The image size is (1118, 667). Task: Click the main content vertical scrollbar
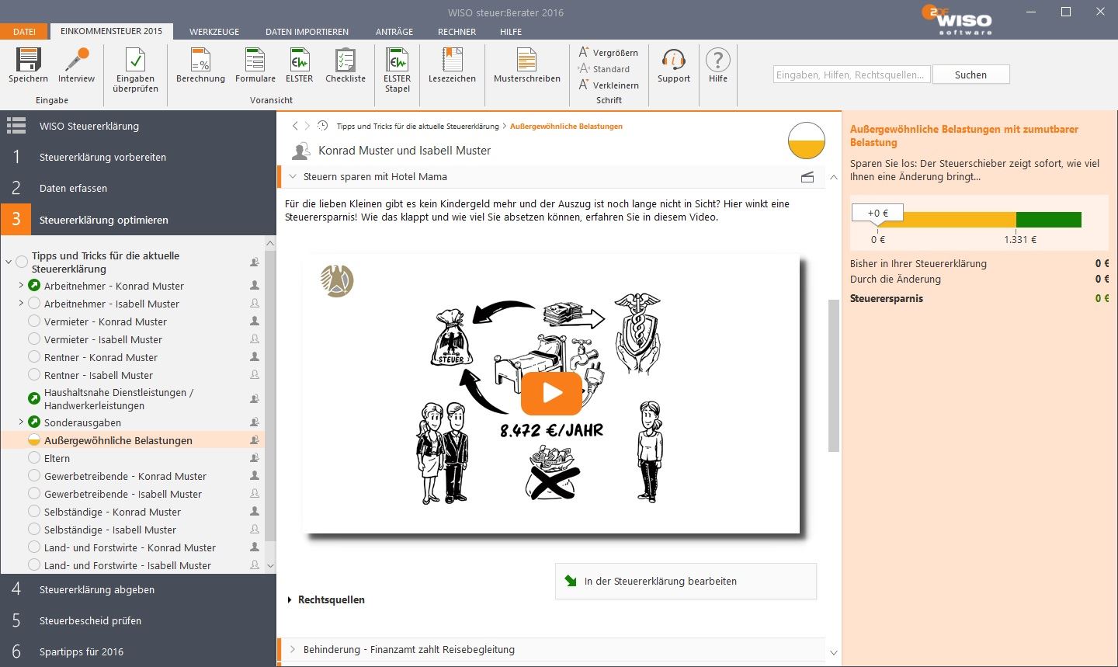tap(834, 375)
